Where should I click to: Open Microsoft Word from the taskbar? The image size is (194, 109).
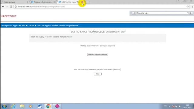tap(39, 106)
